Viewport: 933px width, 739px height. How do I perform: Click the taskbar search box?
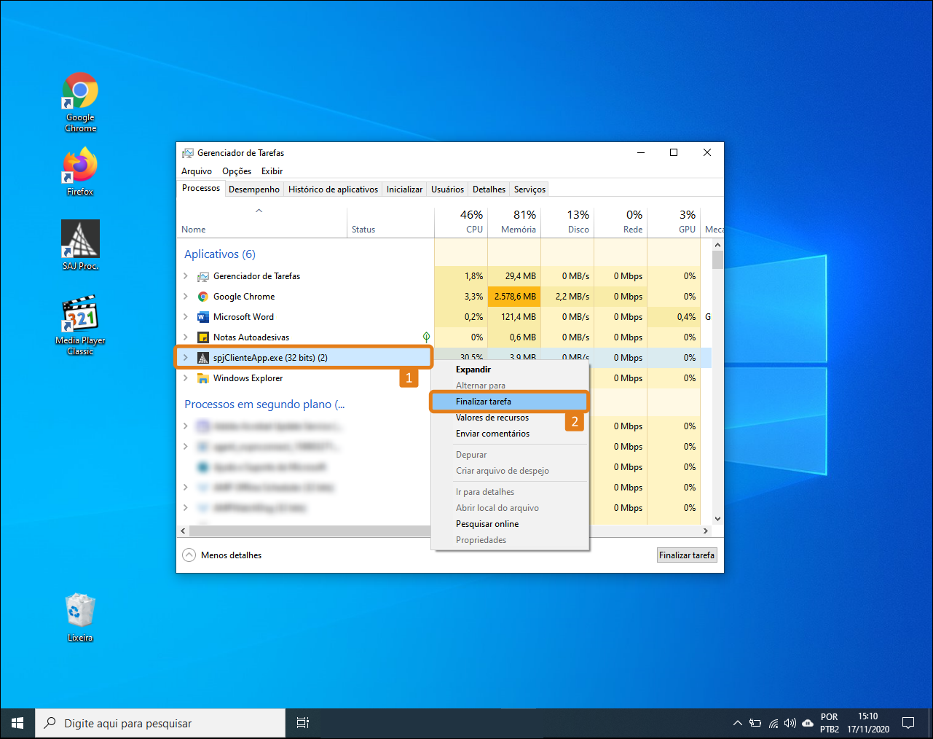160,723
